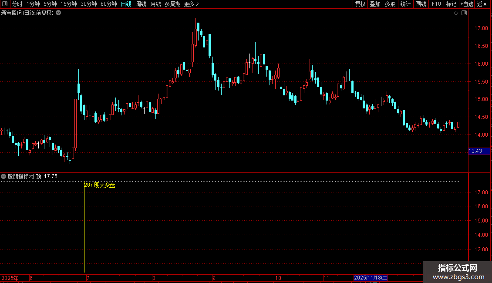Click the 标记 mark button
This screenshot has width=492, height=283.
pyautogui.click(x=451, y=4)
